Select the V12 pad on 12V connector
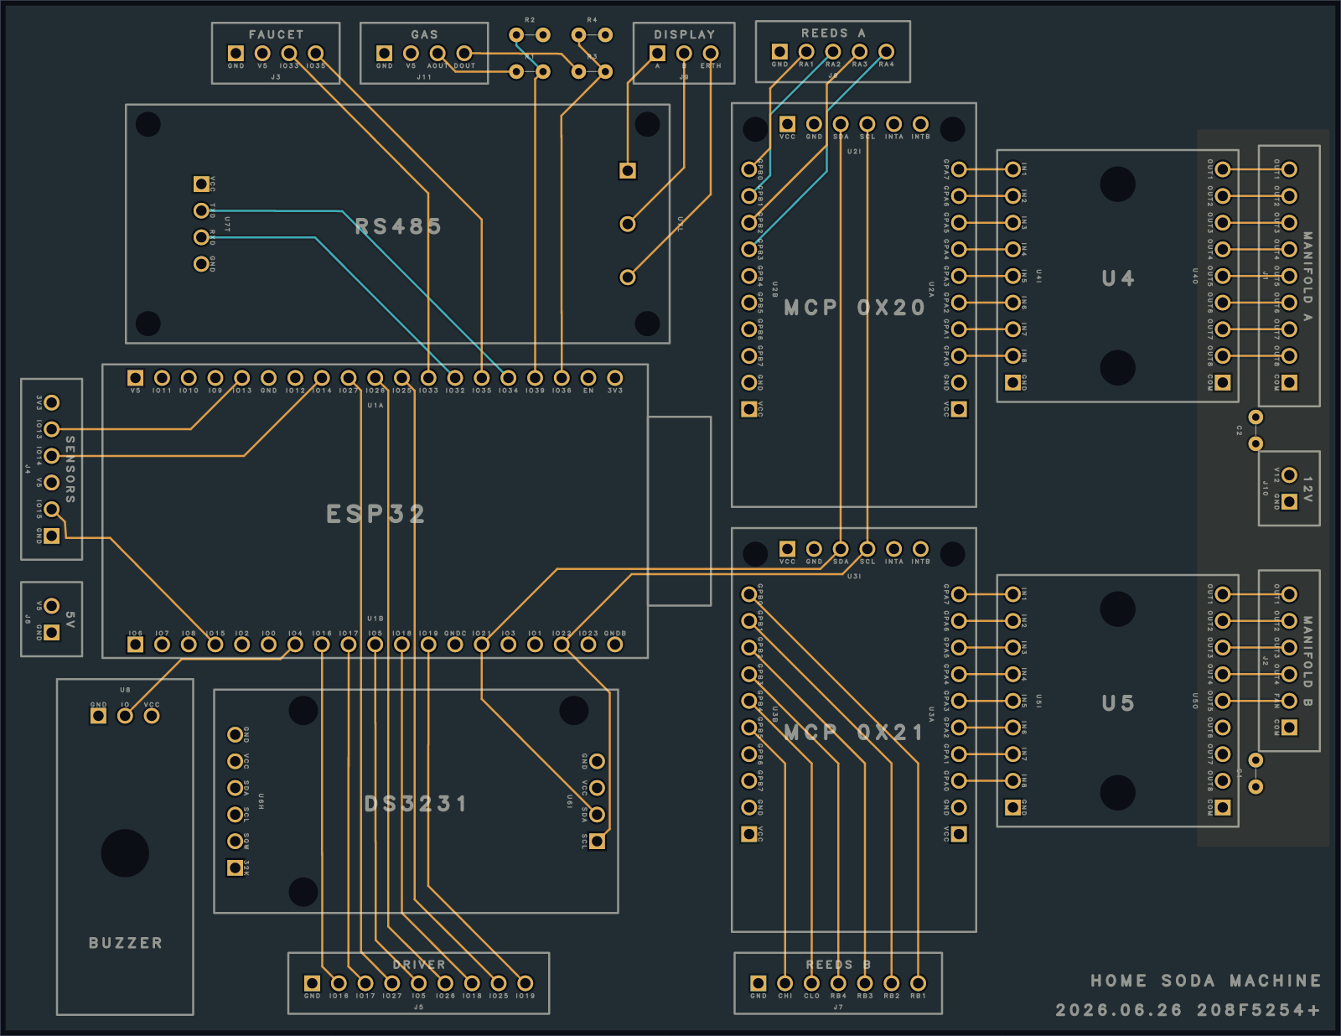Viewport: 1341px width, 1036px height. (1289, 475)
